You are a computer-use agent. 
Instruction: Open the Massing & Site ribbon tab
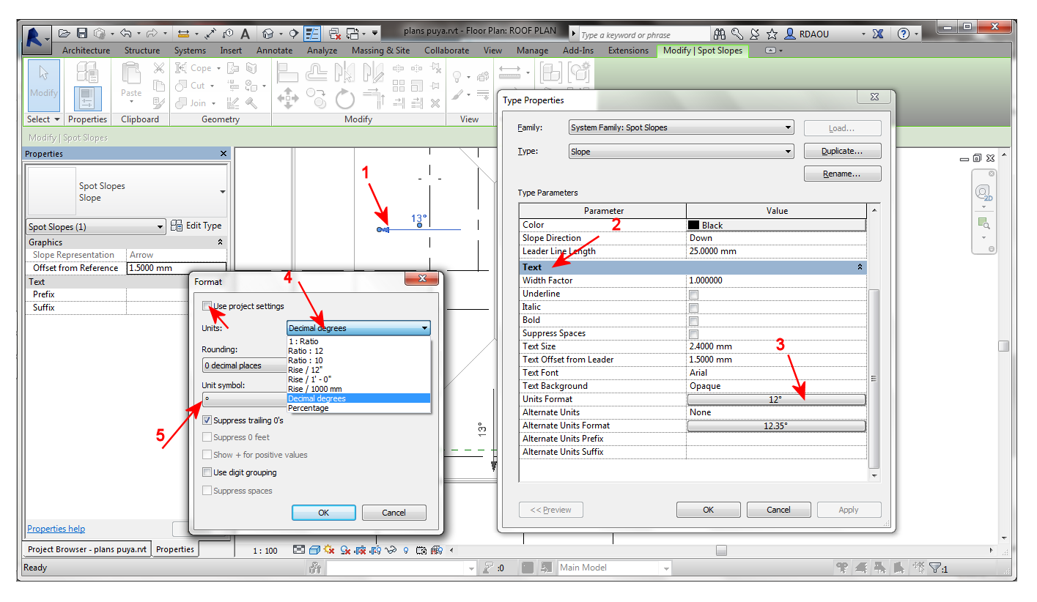pyautogui.click(x=380, y=51)
